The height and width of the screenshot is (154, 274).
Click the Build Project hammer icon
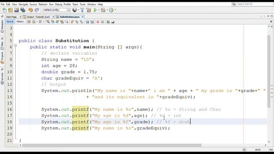click(x=82, y=10)
